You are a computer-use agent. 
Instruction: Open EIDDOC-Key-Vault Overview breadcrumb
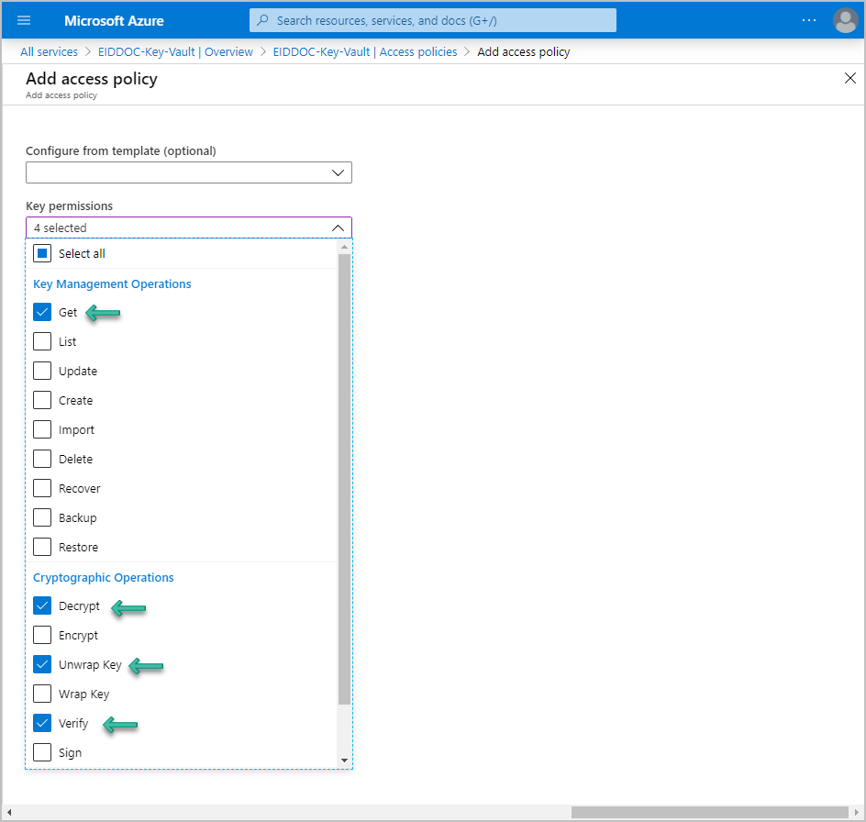click(175, 52)
